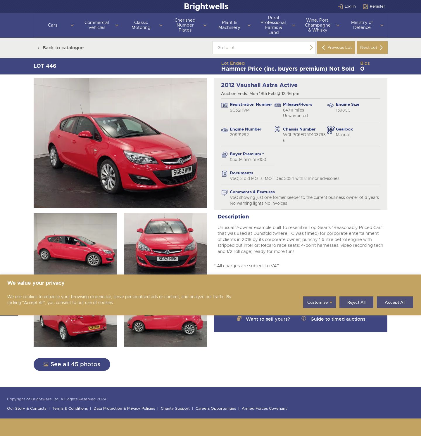Click engine number value 20SR1292

click(x=239, y=135)
